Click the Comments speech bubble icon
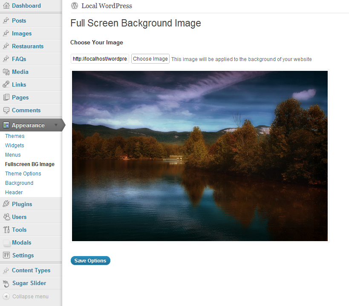349x306 pixels. (6, 110)
